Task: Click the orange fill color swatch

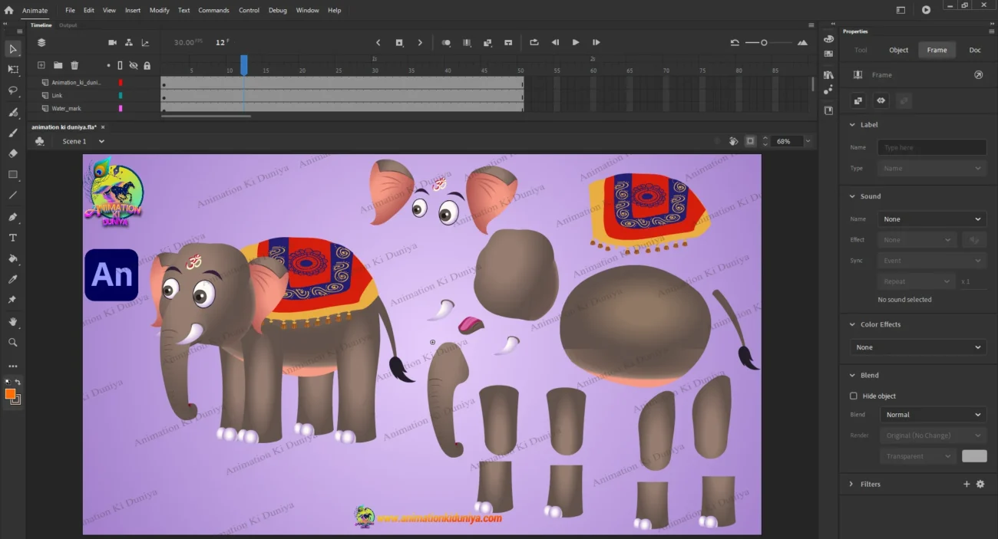Action: (11, 394)
